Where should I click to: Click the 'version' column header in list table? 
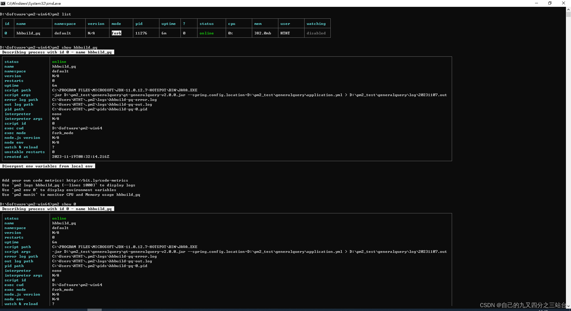(x=96, y=24)
